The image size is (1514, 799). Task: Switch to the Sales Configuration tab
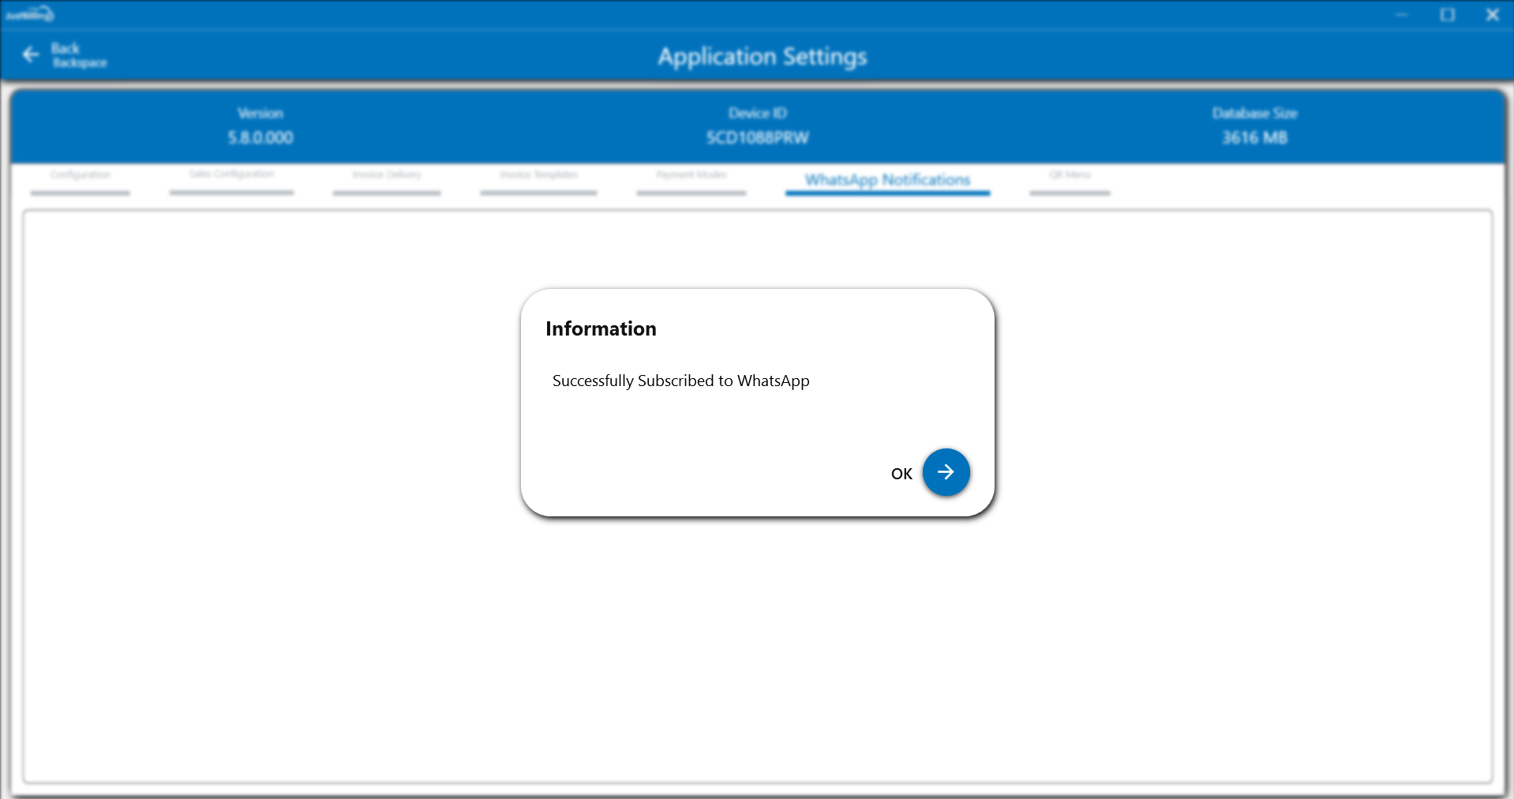tap(231, 174)
